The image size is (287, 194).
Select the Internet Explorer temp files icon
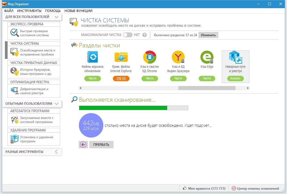click(x=121, y=57)
